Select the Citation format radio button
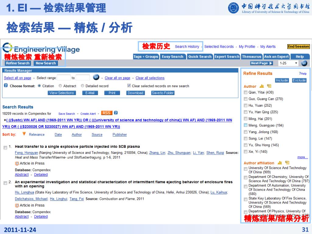 pos(39,86)
